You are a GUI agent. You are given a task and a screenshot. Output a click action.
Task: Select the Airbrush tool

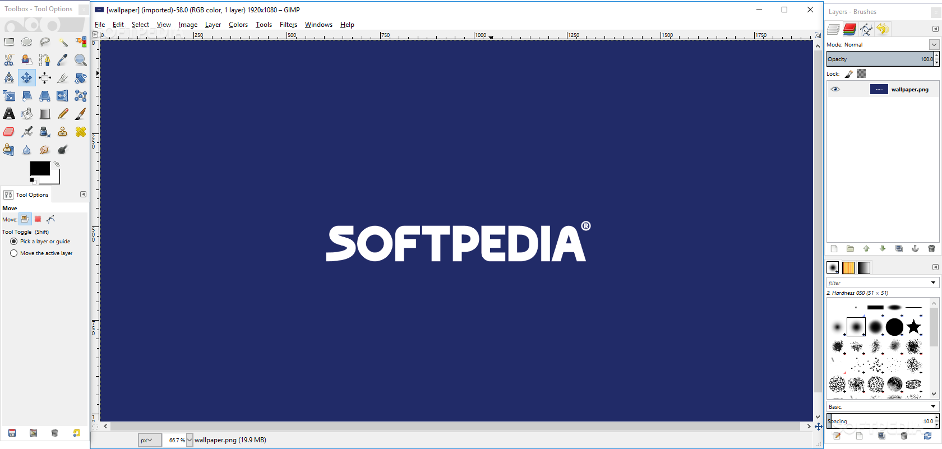[x=27, y=132]
